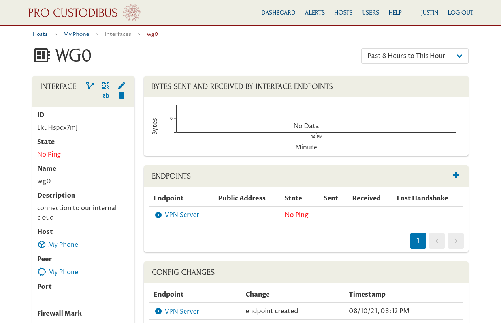
Task: Click the Endpoint column header in Config Changes
Action: pyautogui.click(x=169, y=295)
